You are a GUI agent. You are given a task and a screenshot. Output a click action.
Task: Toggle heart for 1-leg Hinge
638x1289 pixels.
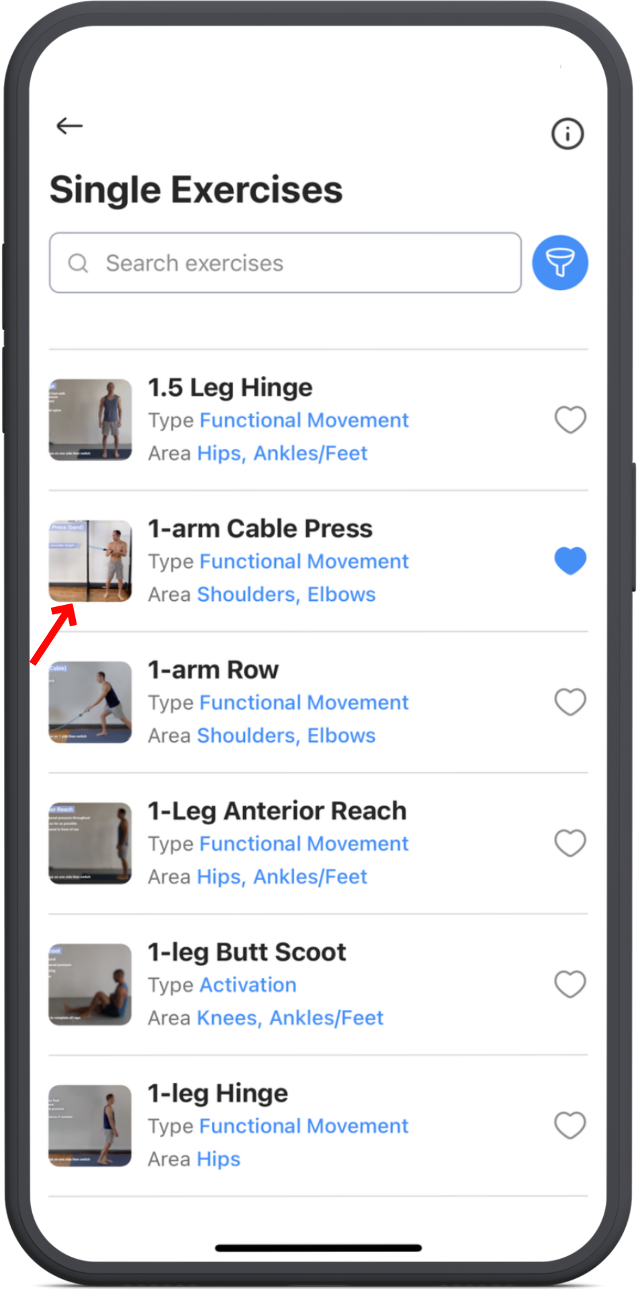[x=570, y=1126]
